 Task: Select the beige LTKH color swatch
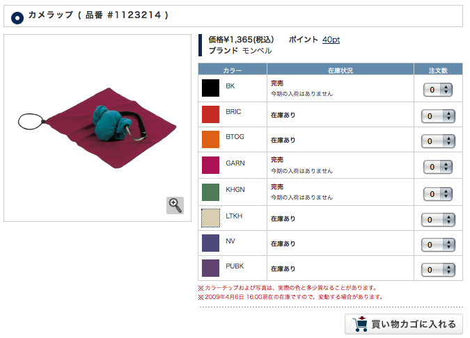coord(210,218)
